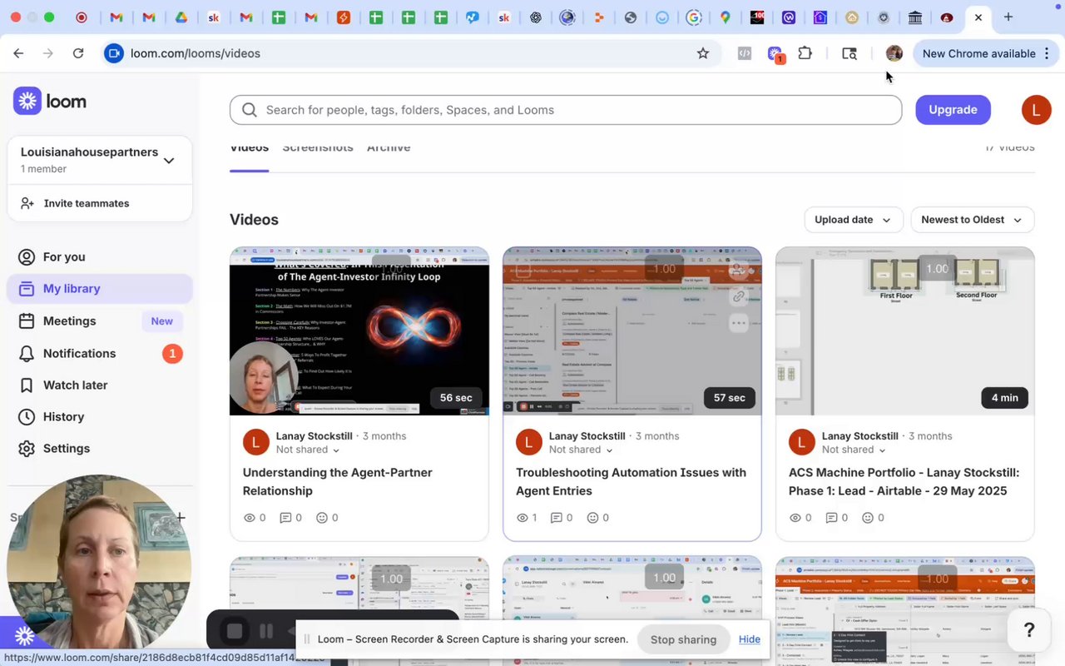The width and height of the screenshot is (1065, 666).
Task: Reload the browser page
Action: pyautogui.click(x=78, y=53)
